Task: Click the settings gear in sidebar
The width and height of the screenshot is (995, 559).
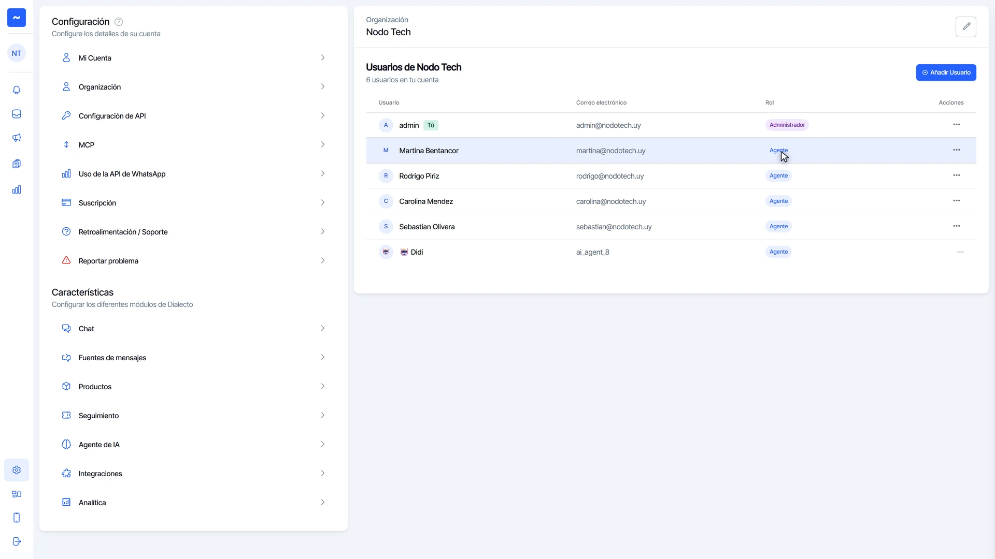Action: [17, 470]
